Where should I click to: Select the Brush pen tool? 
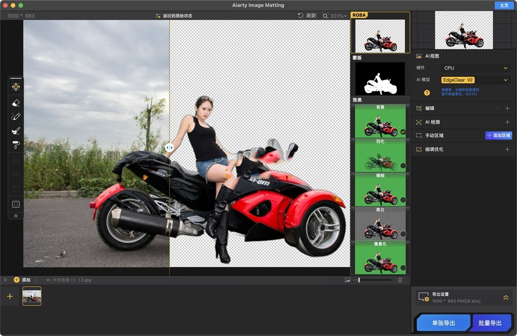(16, 117)
